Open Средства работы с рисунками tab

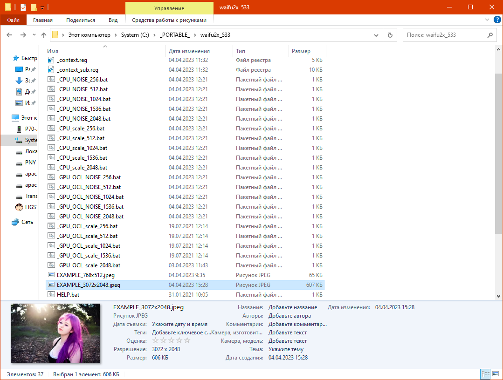pyautogui.click(x=169, y=20)
